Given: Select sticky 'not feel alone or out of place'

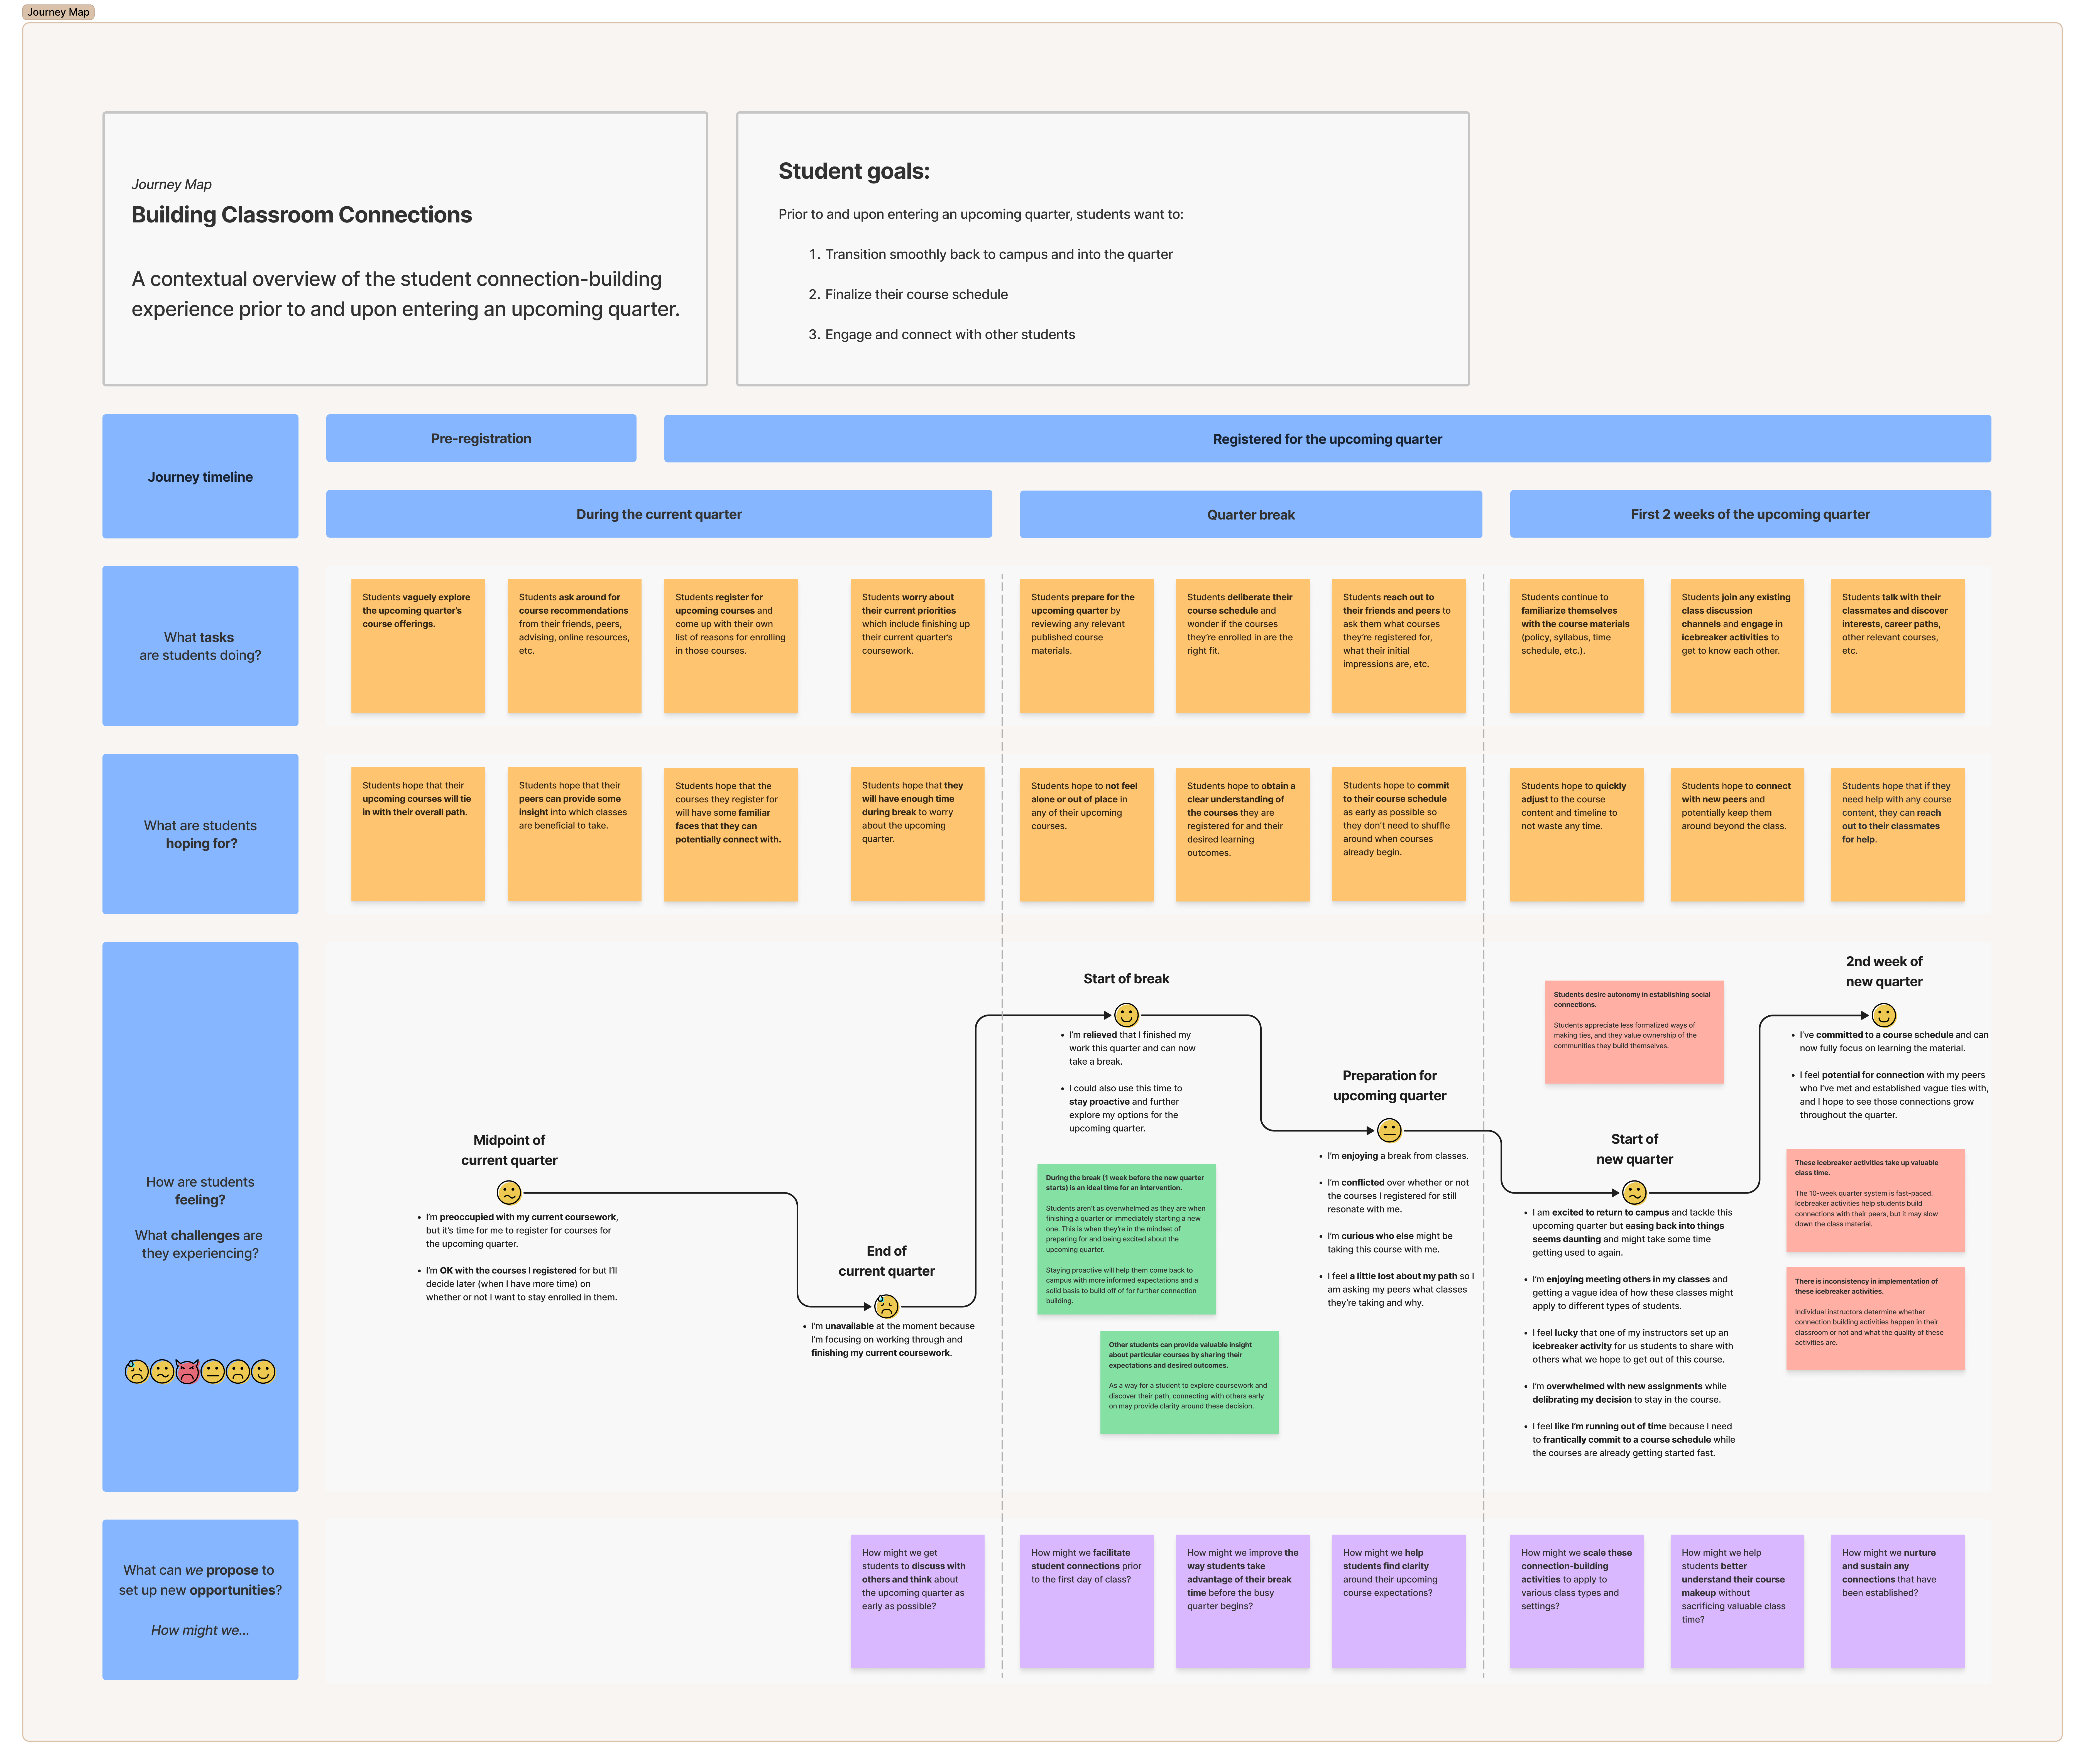Looking at the screenshot, I should (1087, 834).
